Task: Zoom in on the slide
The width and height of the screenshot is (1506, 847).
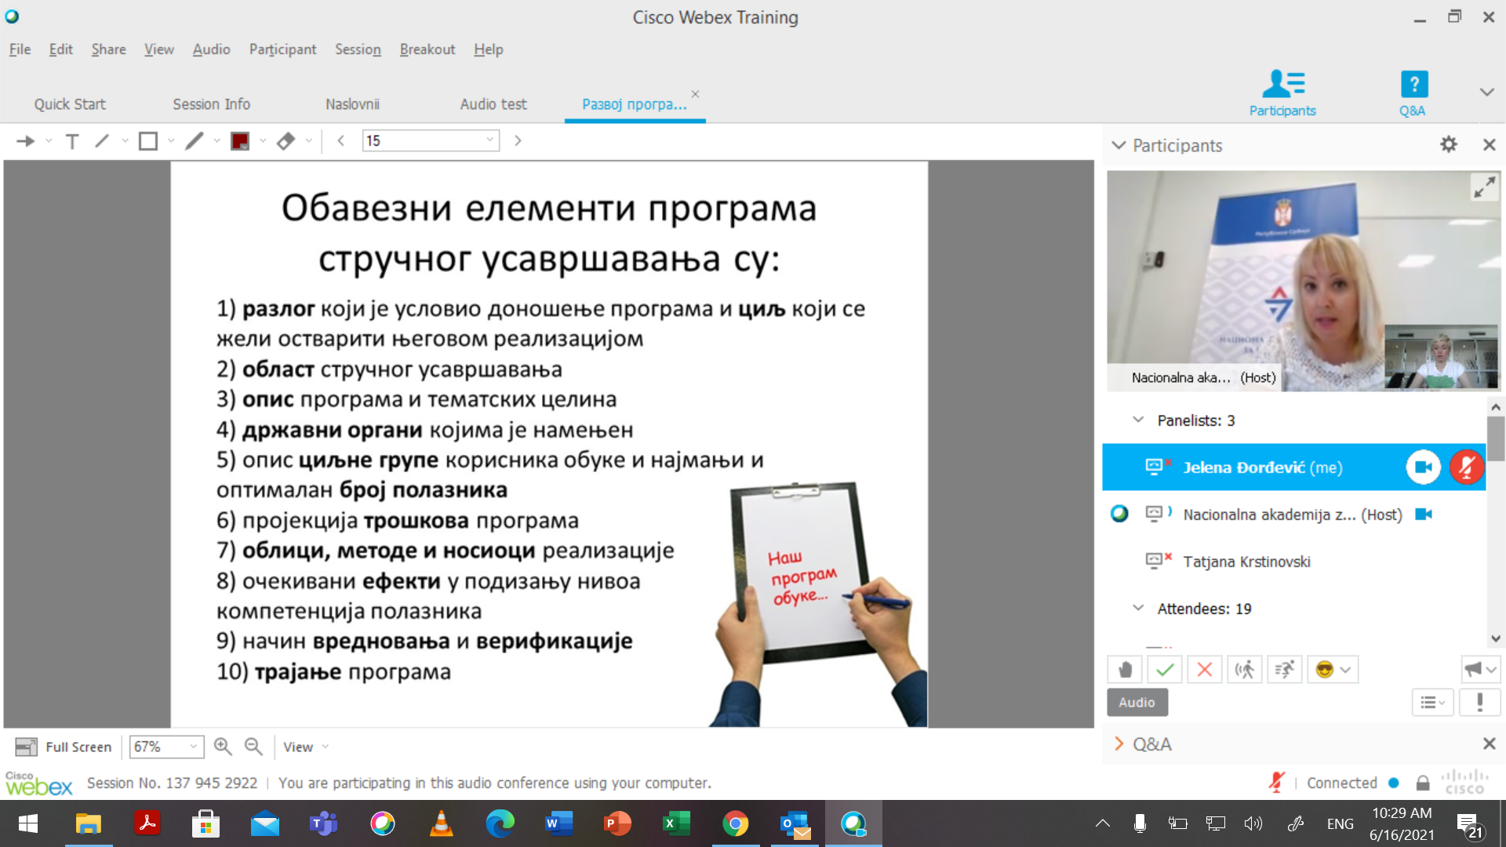Action: tap(223, 747)
